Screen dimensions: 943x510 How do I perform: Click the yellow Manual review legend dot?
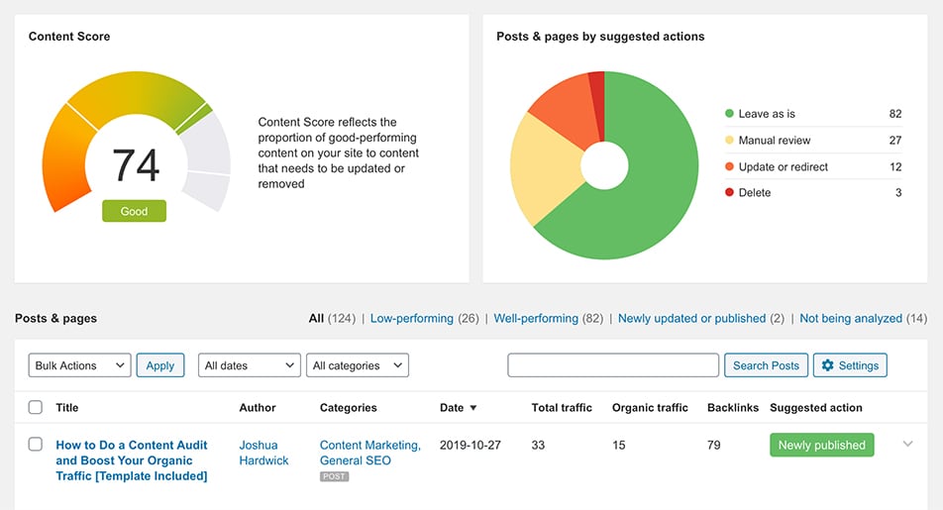[x=730, y=141]
